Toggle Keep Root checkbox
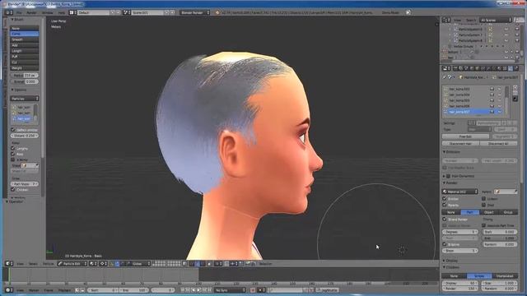This screenshot has height=296, width=527. pos(13,154)
